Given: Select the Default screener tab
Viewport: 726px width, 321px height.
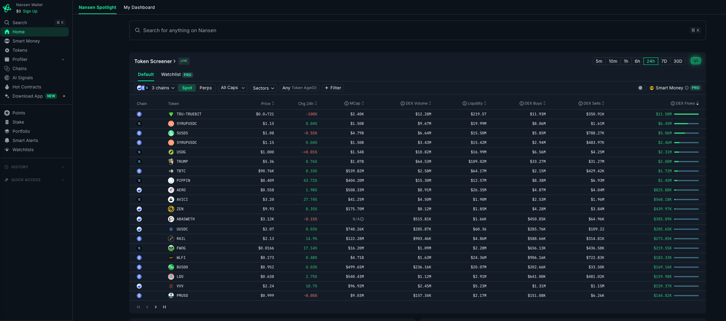Looking at the screenshot, I should click(146, 74).
